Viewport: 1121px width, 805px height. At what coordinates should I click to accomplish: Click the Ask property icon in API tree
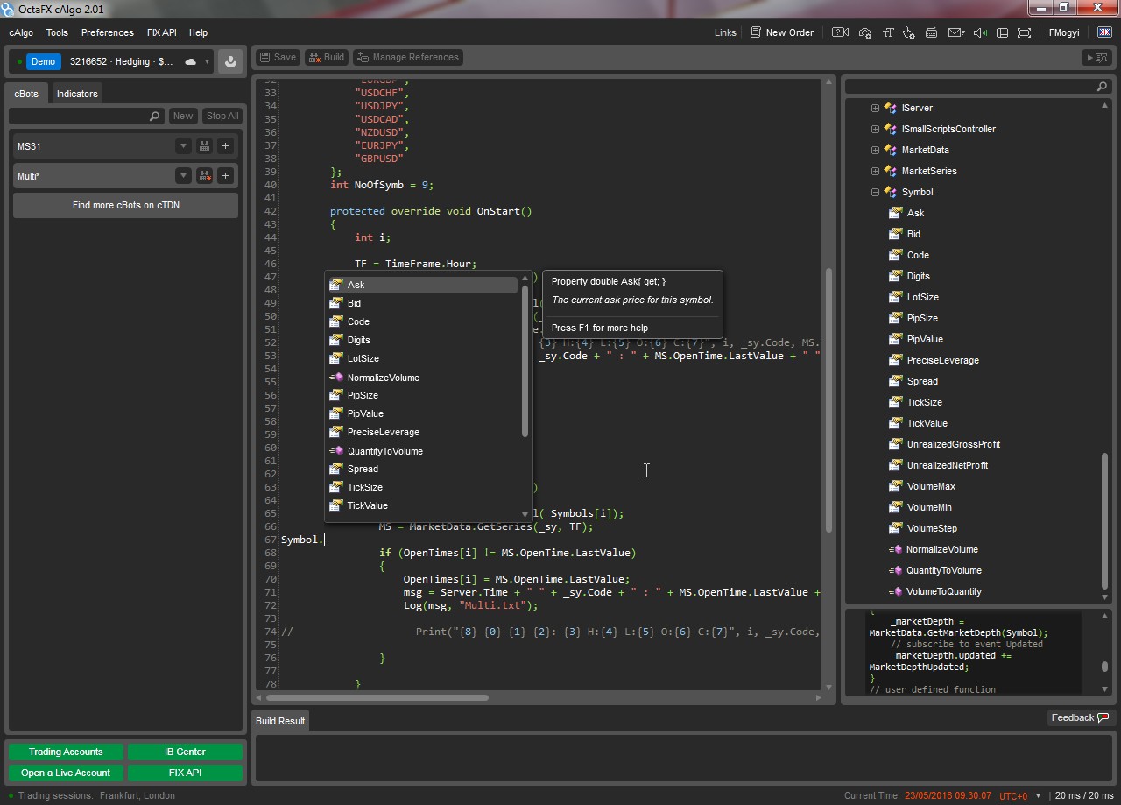click(895, 213)
